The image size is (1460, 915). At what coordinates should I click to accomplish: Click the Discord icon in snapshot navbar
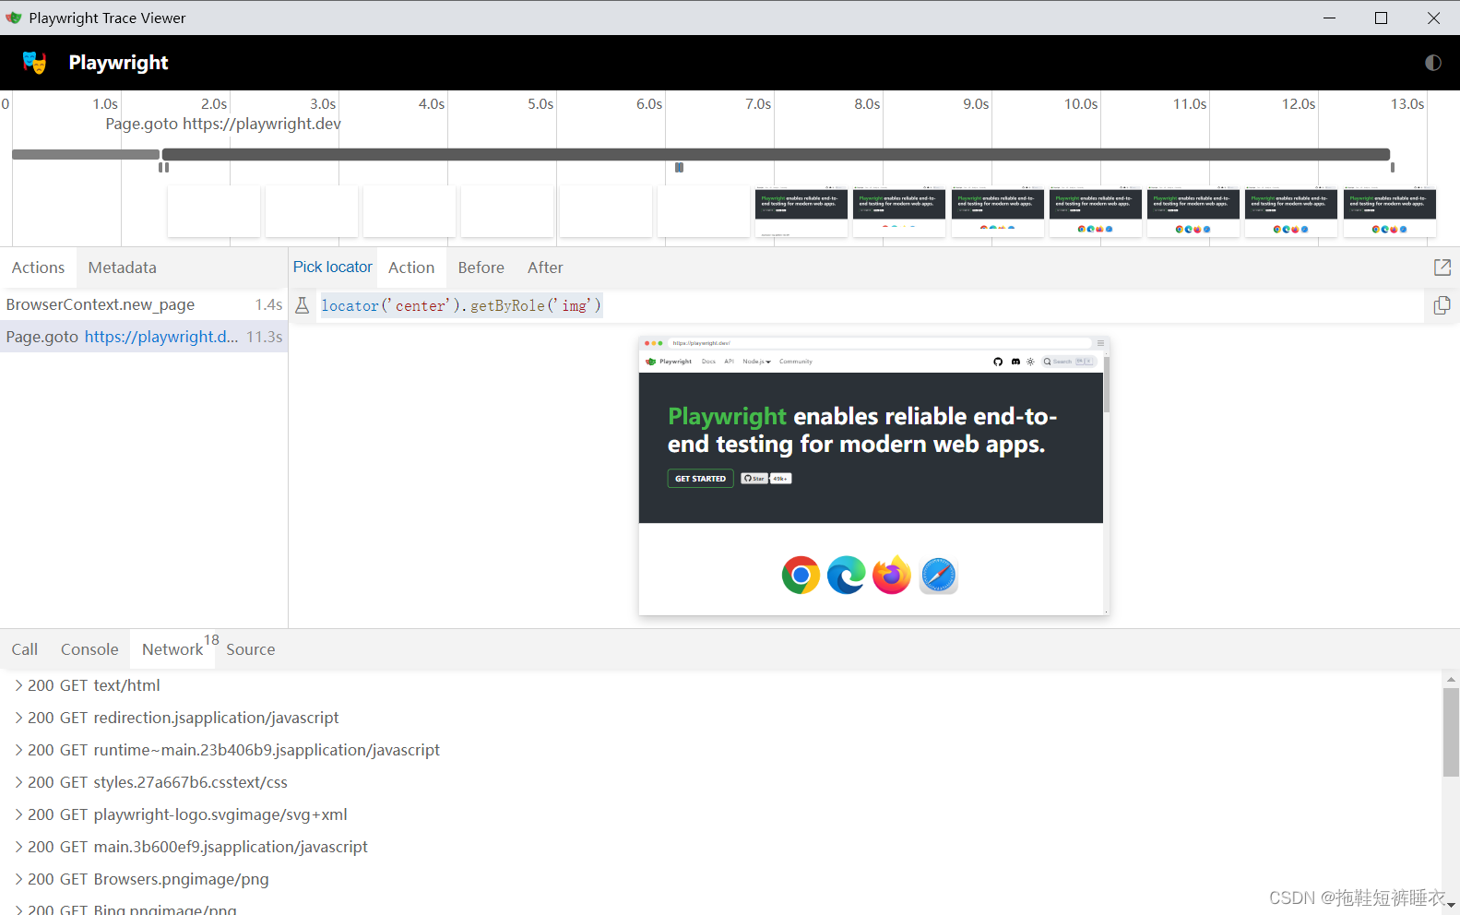[1015, 362]
